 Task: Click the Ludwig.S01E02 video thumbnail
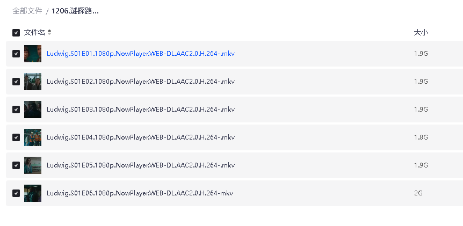pyautogui.click(x=33, y=82)
